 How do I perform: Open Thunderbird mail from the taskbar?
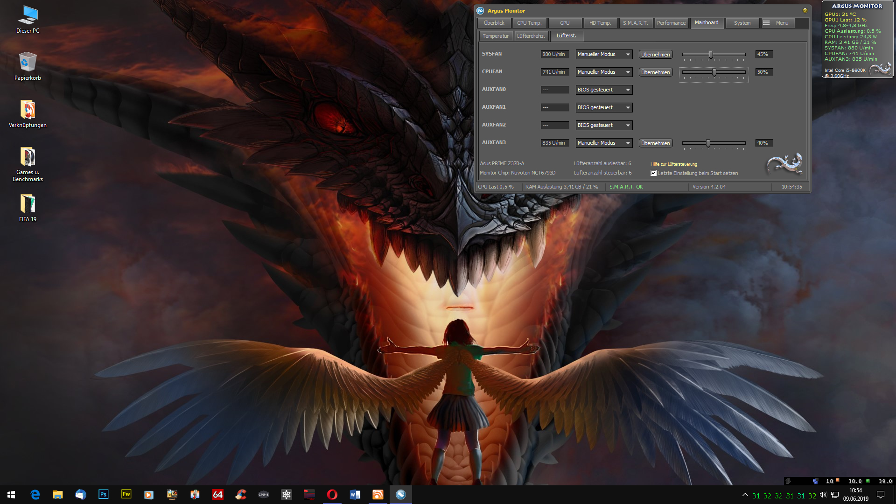pos(81,495)
